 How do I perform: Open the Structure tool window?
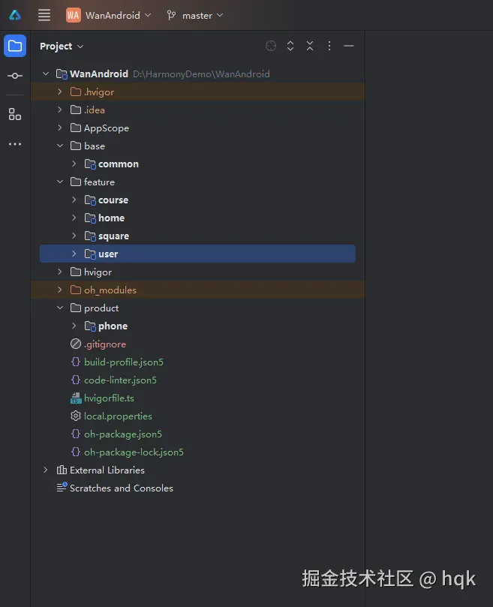(15, 114)
